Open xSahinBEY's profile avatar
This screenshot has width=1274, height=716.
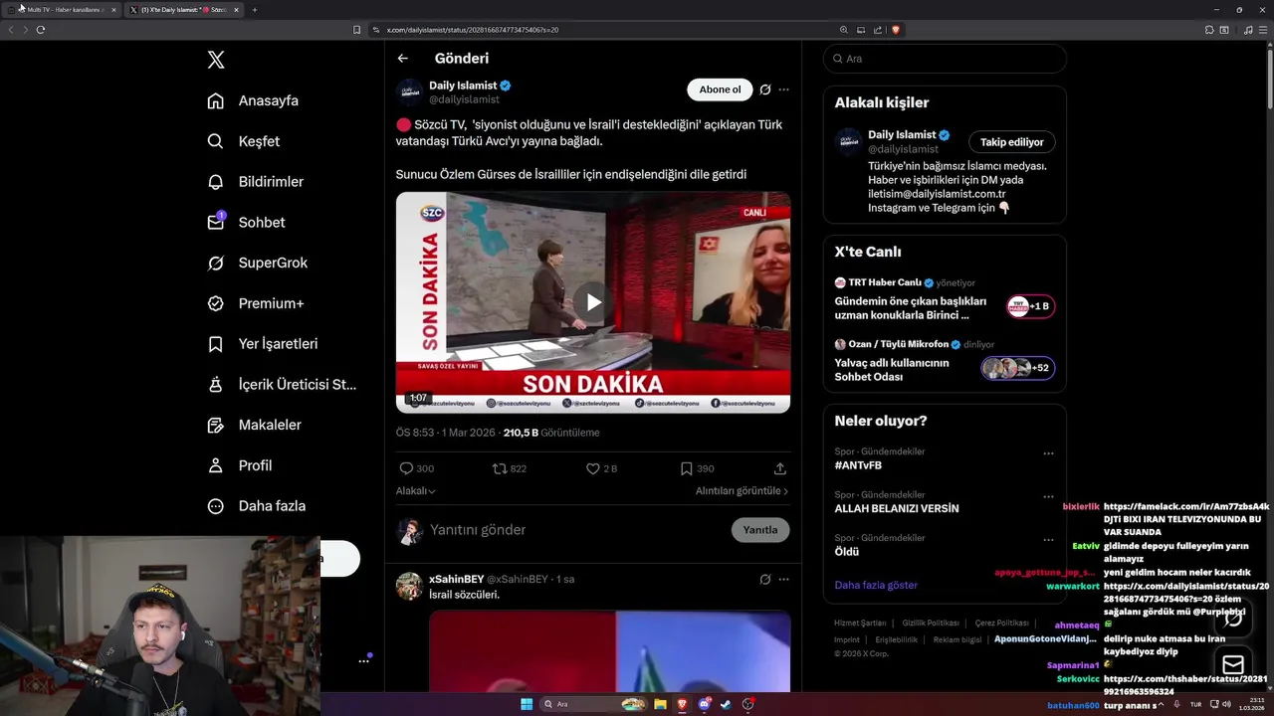point(409,586)
